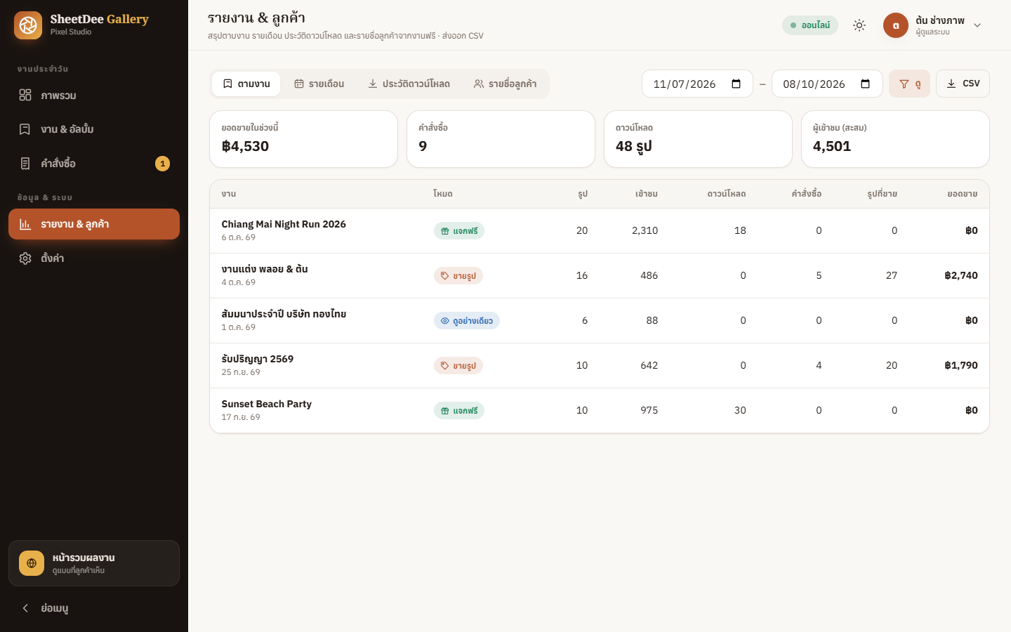
Task: Click globe icon of portfolio card
Action: click(32, 563)
